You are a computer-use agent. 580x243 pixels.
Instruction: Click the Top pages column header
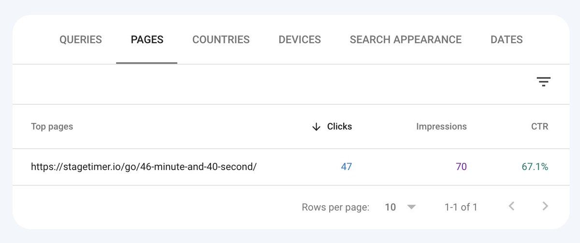tap(52, 127)
